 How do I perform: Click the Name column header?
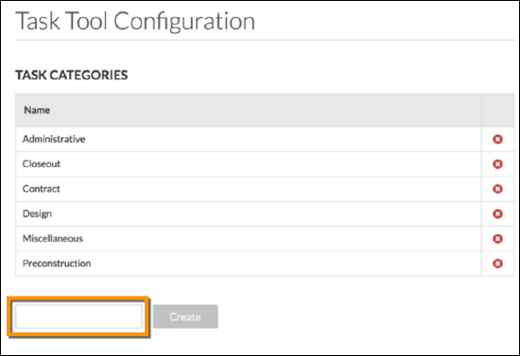coord(37,110)
